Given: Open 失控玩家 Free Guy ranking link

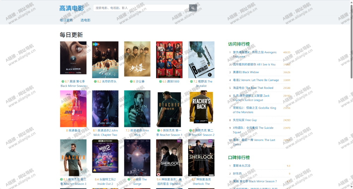Looking at the screenshot, I should 245,120.
